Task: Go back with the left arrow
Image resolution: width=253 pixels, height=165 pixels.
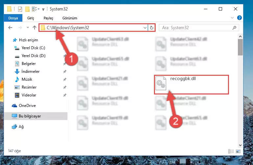Action: (10, 28)
